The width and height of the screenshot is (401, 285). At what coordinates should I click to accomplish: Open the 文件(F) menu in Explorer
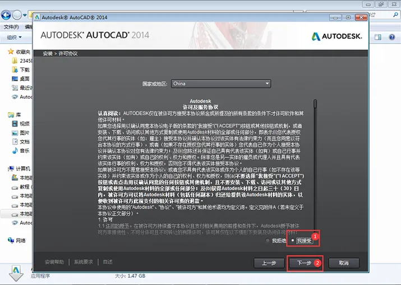click(11, 27)
